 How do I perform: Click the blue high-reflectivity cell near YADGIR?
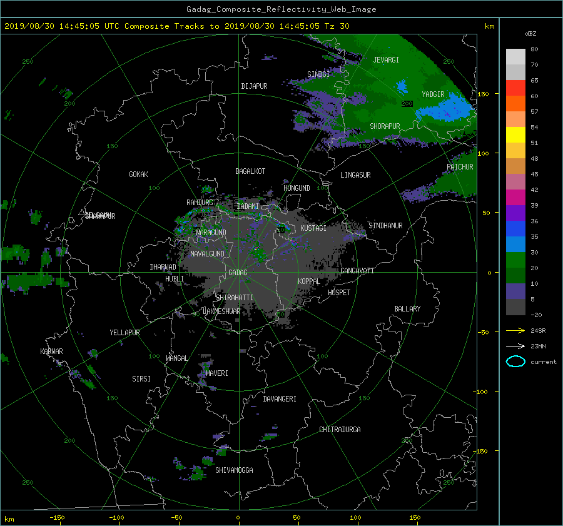click(x=446, y=108)
